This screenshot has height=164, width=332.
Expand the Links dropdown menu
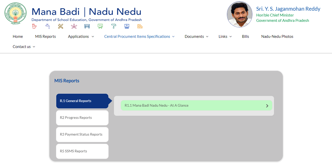[x=225, y=37]
